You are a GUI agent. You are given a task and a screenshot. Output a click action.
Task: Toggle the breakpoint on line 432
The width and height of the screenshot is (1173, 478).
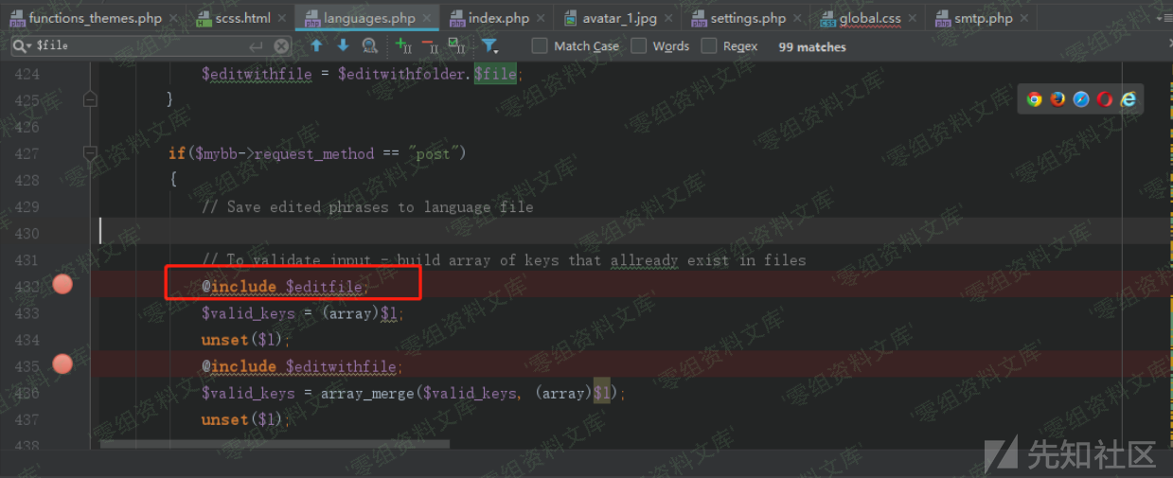click(62, 284)
